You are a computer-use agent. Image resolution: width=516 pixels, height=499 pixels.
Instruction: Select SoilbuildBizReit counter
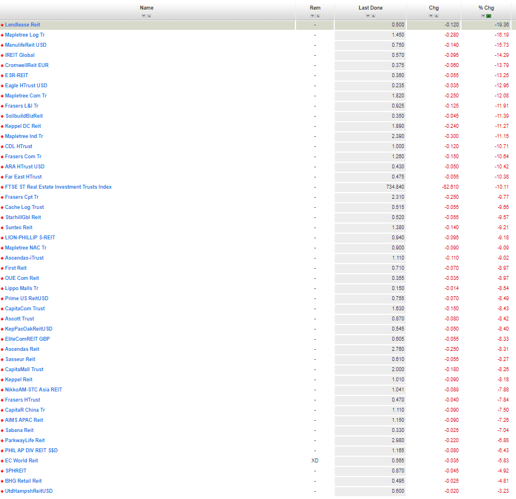(24, 116)
